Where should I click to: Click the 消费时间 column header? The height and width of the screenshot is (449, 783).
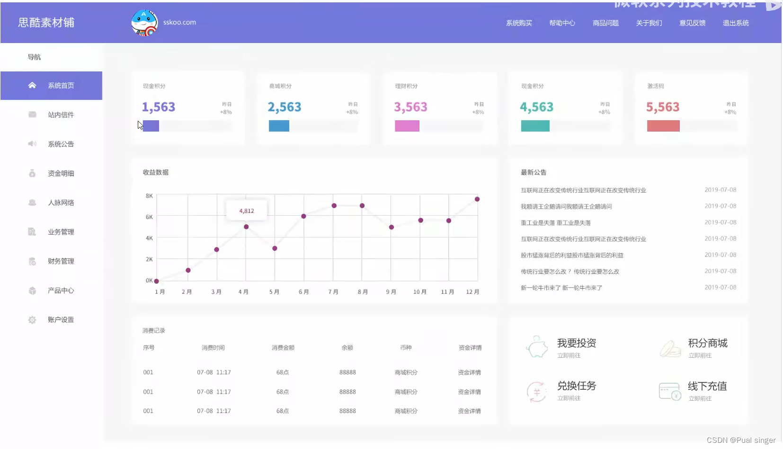tap(213, 348)
